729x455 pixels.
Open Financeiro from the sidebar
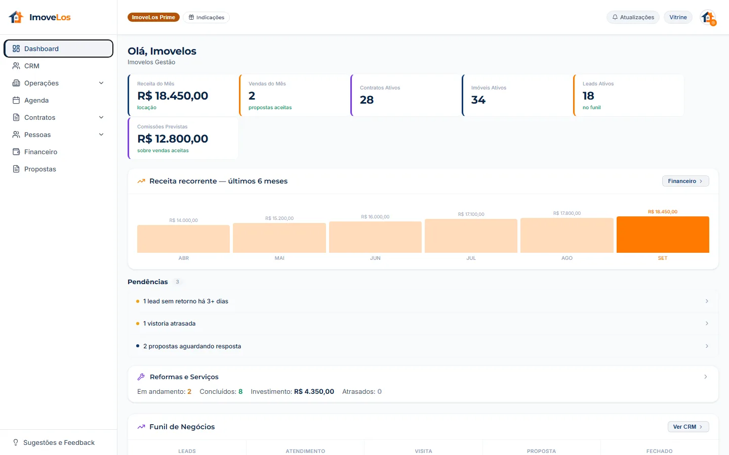(58, 152)
